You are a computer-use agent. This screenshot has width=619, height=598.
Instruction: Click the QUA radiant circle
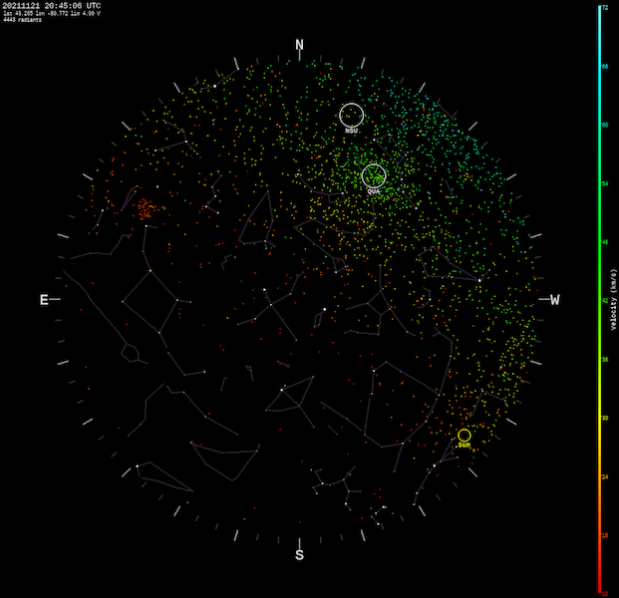pos(374,175)
